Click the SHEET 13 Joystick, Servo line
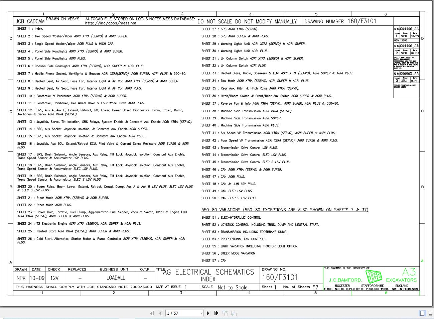The height and width of the screenshot is (319, 434). 105,122
